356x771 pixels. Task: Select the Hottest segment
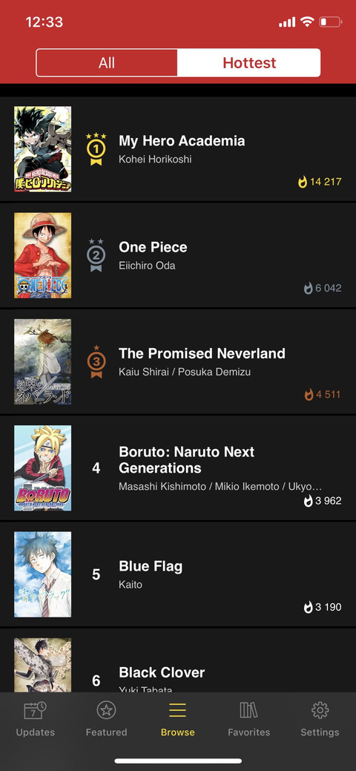(x=248, y=62)
